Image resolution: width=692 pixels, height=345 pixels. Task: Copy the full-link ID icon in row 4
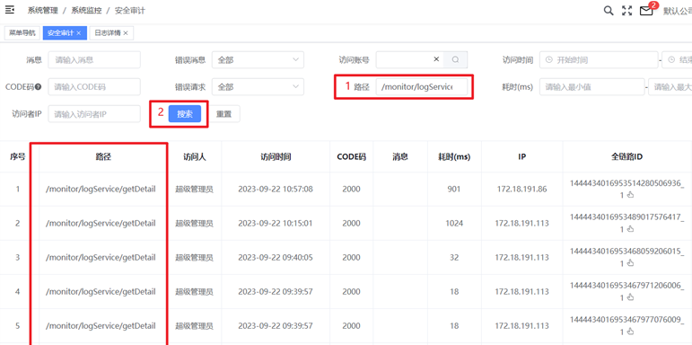[x=630, y=297]
